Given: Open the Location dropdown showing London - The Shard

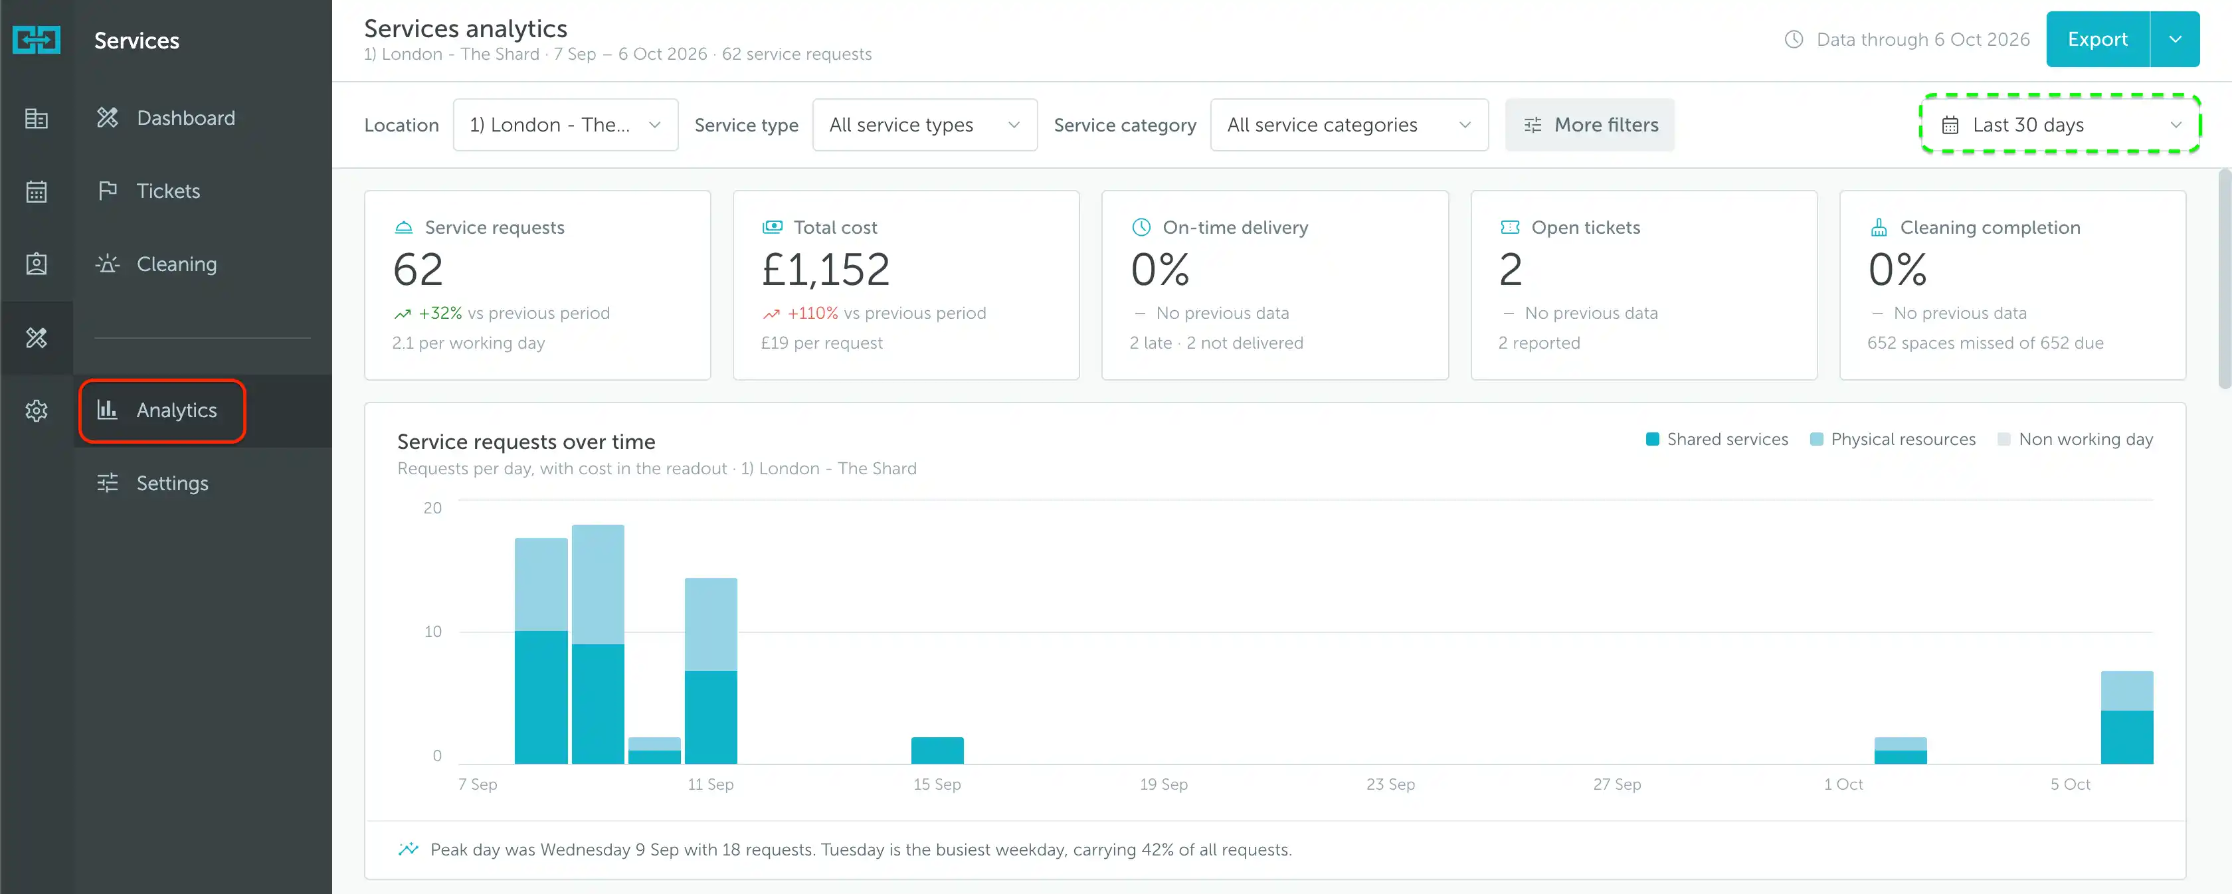Looking at the screenshot, I should point(565,126).
